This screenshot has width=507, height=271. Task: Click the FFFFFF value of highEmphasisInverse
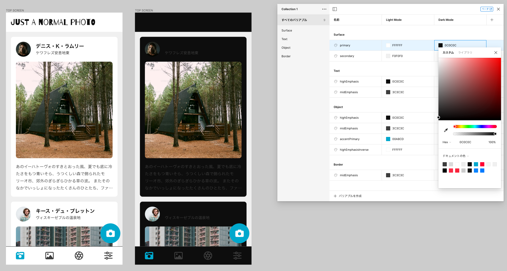point(397,150)
